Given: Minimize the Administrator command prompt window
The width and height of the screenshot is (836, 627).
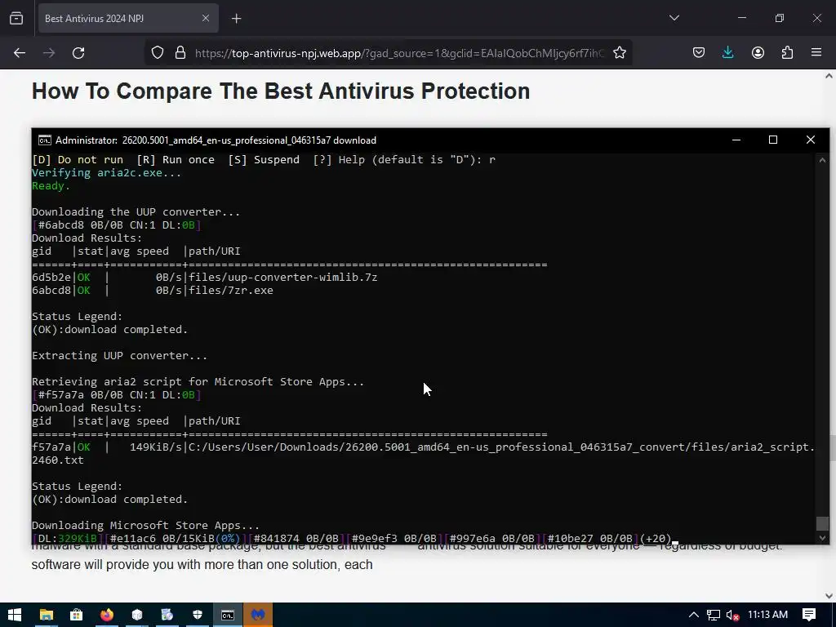Looking at the screenshot, I should (736, 140).
